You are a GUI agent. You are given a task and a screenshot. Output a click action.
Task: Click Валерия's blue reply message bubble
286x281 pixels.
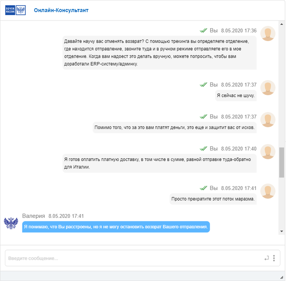pyautogui.click(x=116, y=227)
